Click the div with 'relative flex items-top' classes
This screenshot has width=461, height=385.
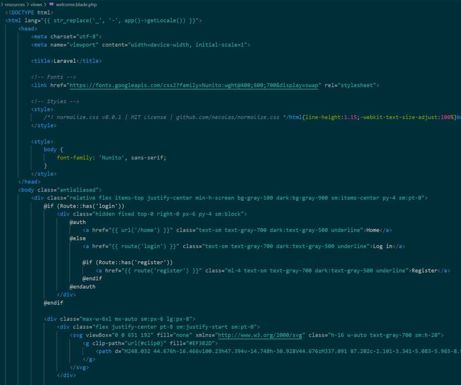(x=229, y=198)
